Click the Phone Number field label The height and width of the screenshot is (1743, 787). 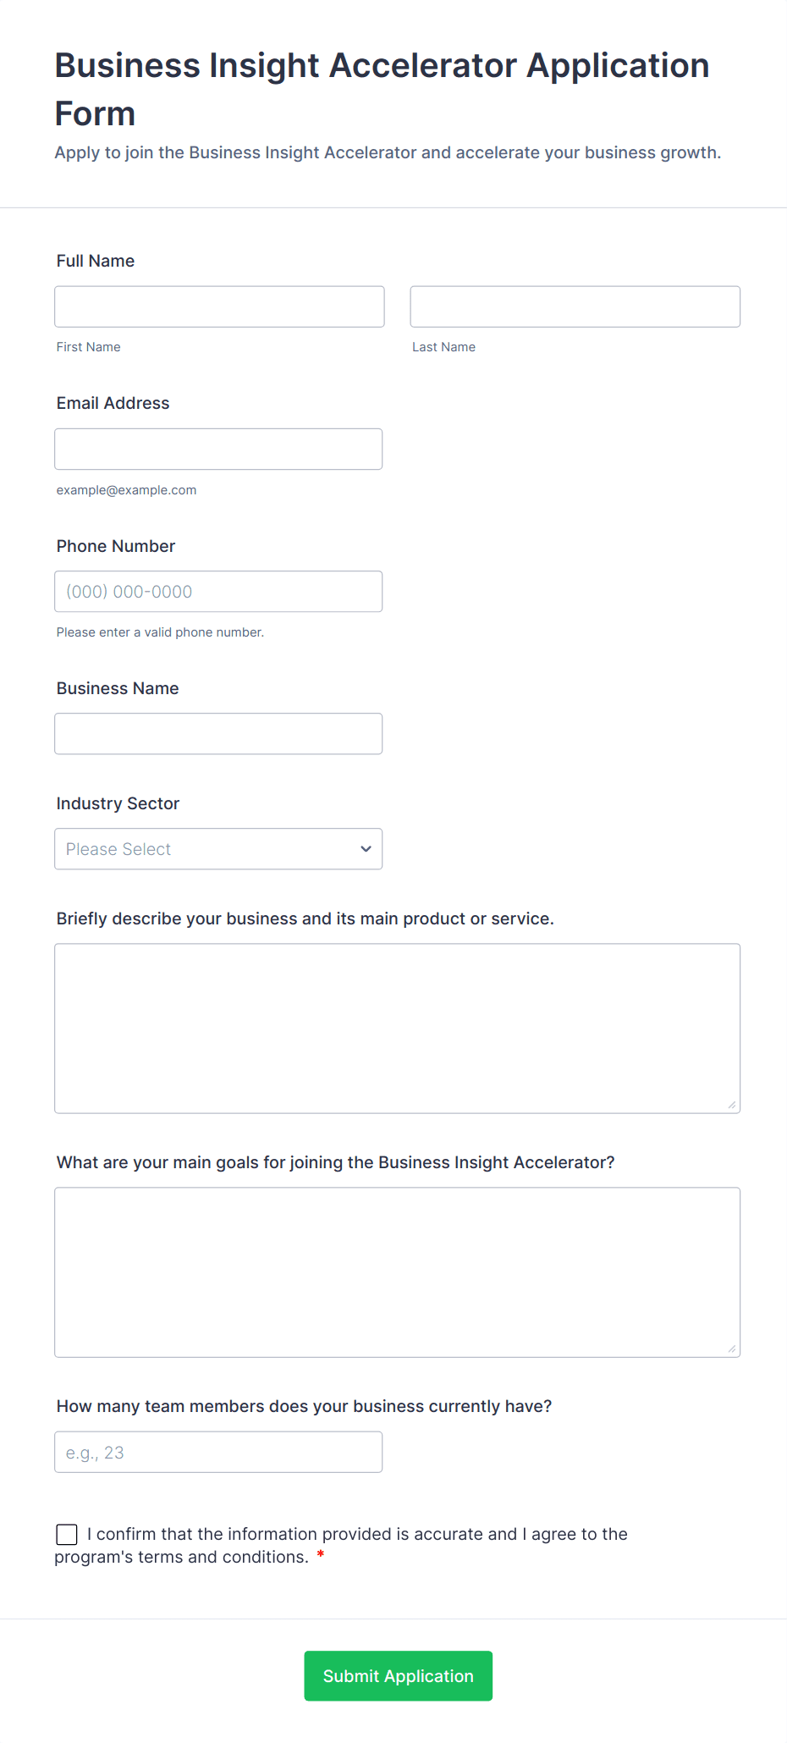click(116, 546)
